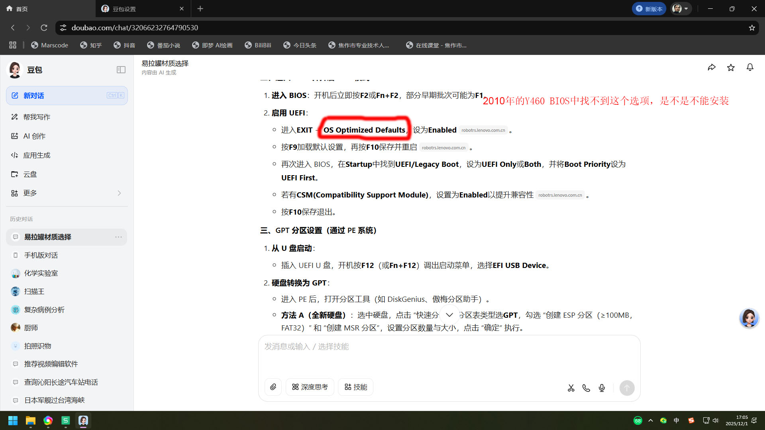Toggle 深度思考 deep thinking mode
The image size is (765, 430).
pyautogui.click(x=310, y=387)
